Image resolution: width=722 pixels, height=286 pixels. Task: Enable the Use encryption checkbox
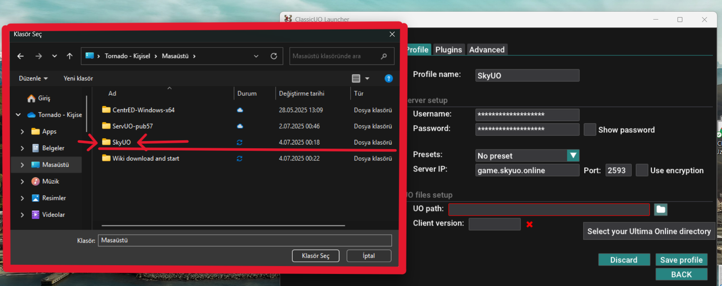642,170
